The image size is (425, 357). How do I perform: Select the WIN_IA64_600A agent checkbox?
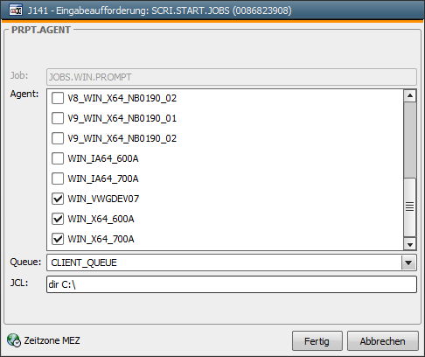[x=58, y=158]
